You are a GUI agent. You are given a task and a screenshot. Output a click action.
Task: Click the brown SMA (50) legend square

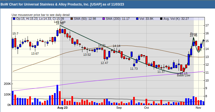coord(72,19)
